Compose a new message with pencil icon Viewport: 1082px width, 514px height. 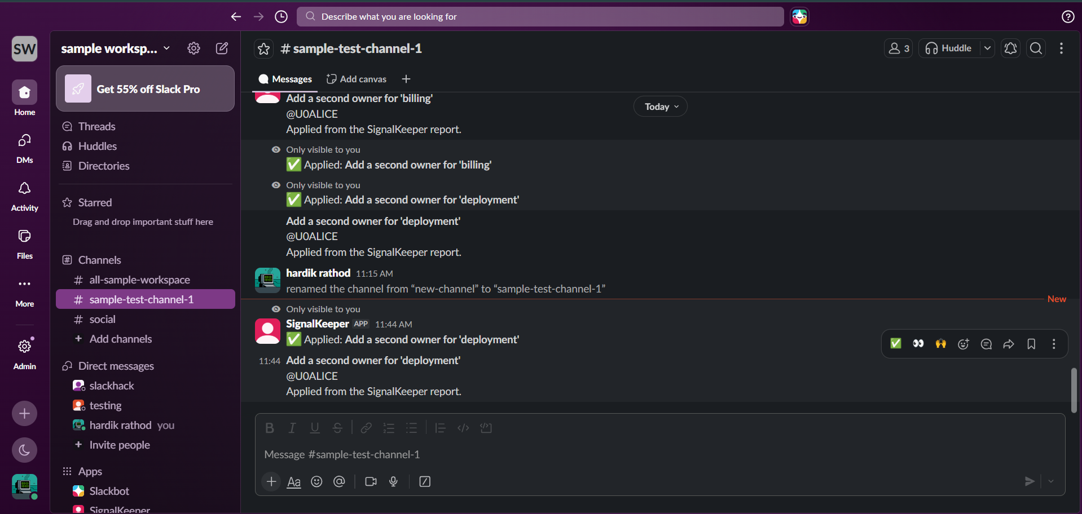click(x=222, y=48)
